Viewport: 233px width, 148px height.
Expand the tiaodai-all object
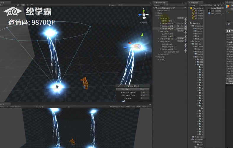click(158, 54)
